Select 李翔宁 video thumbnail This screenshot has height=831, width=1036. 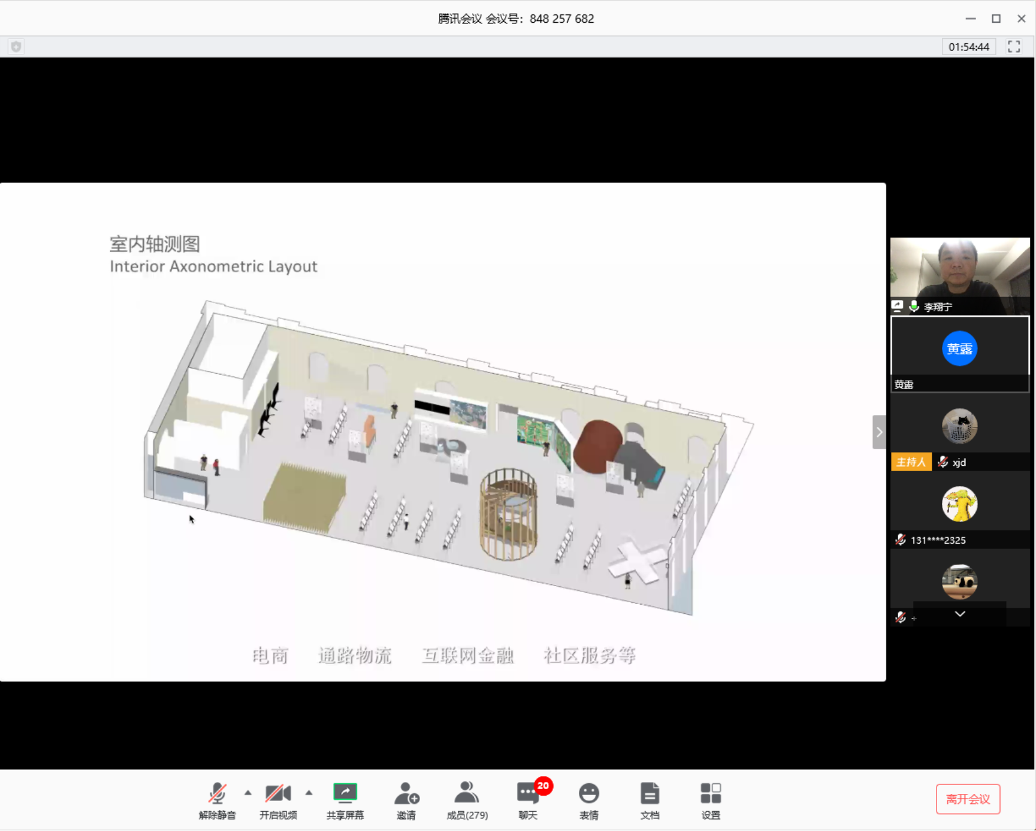[960, 275]
